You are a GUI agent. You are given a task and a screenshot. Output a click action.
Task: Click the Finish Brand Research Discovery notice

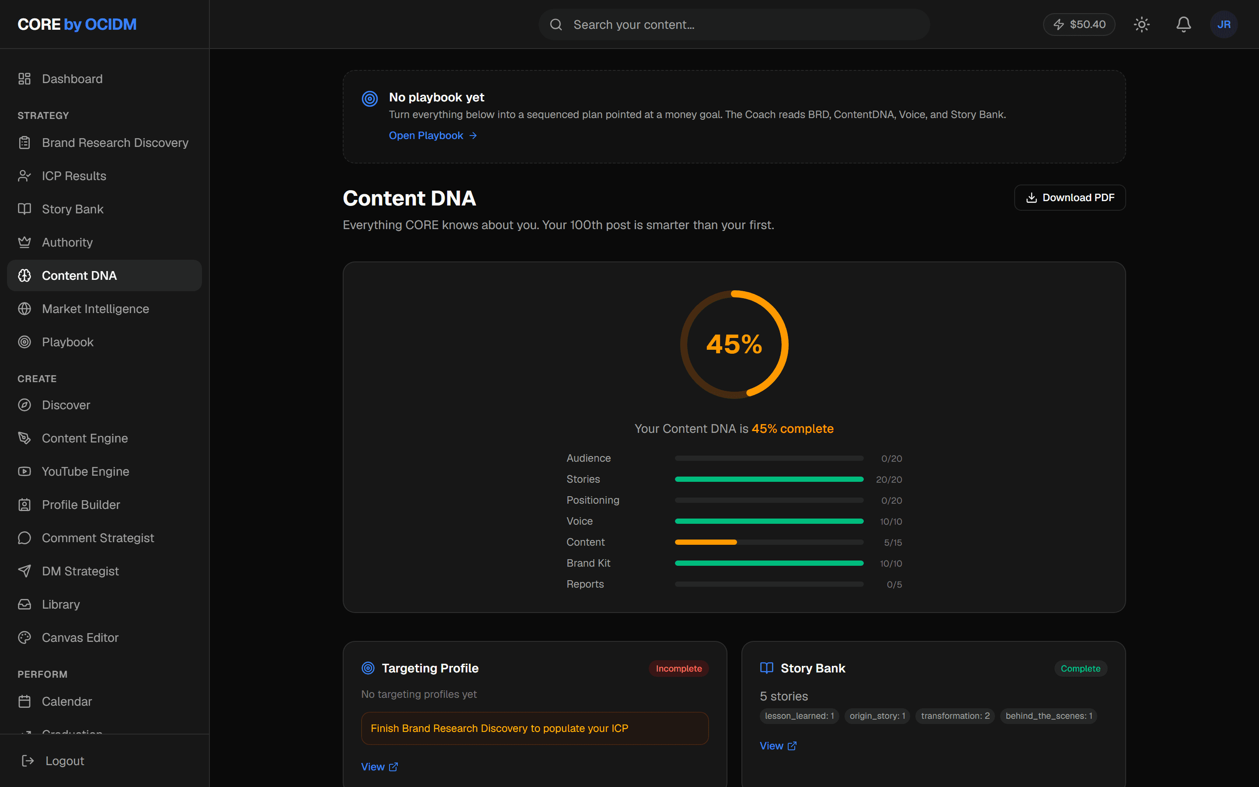[x=535, y=728]
